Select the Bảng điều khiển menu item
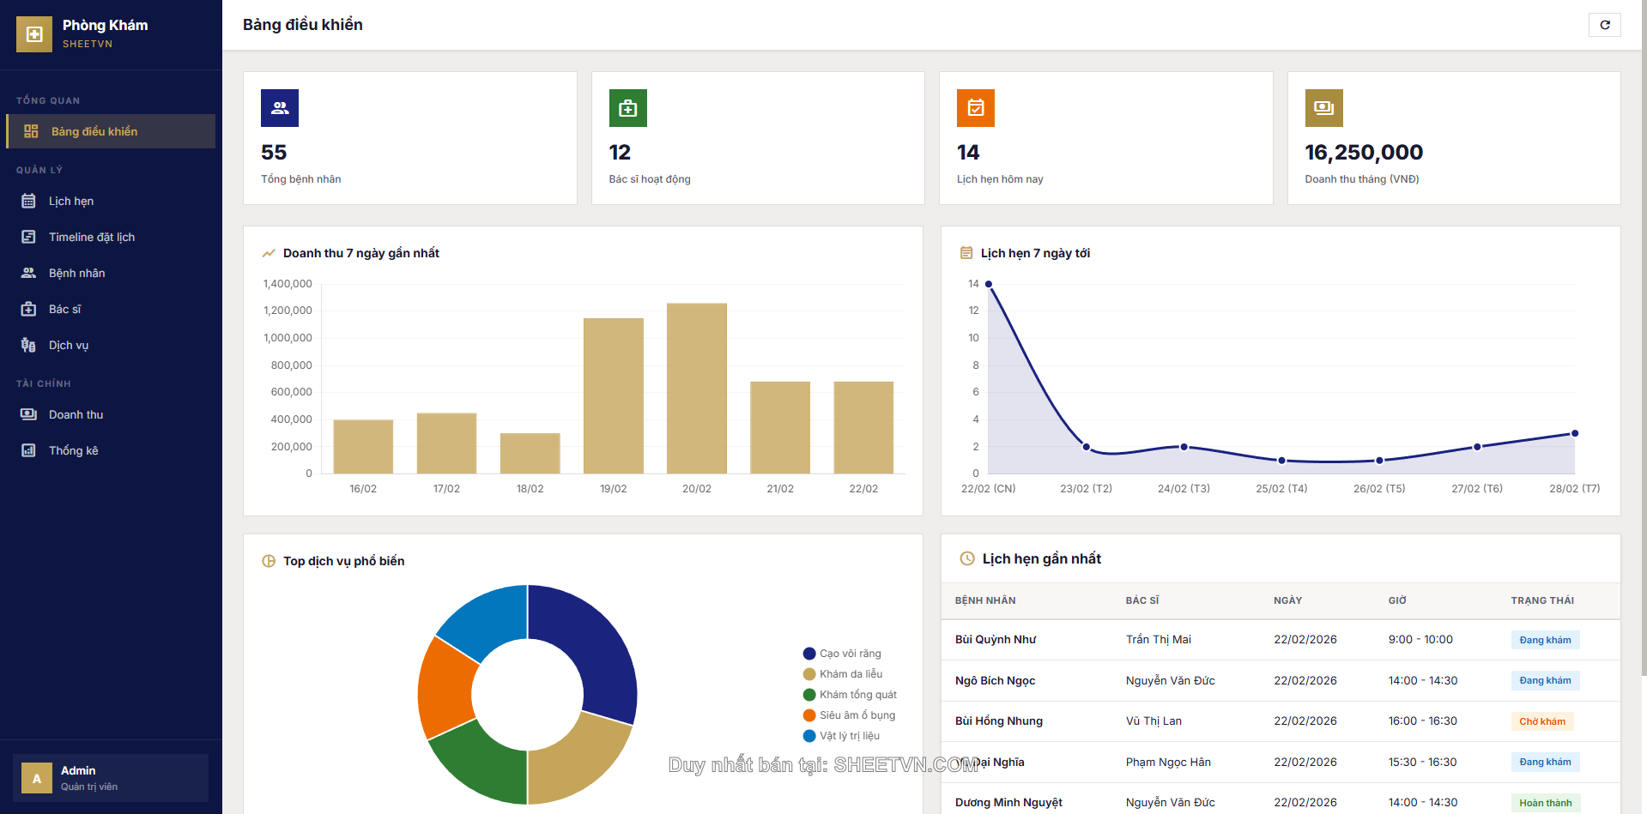1647x814 pixels. coord(94,131)
